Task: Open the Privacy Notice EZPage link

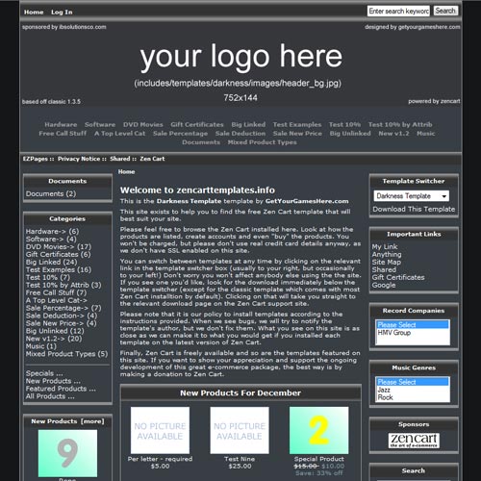Action: [x=79, y=159]
